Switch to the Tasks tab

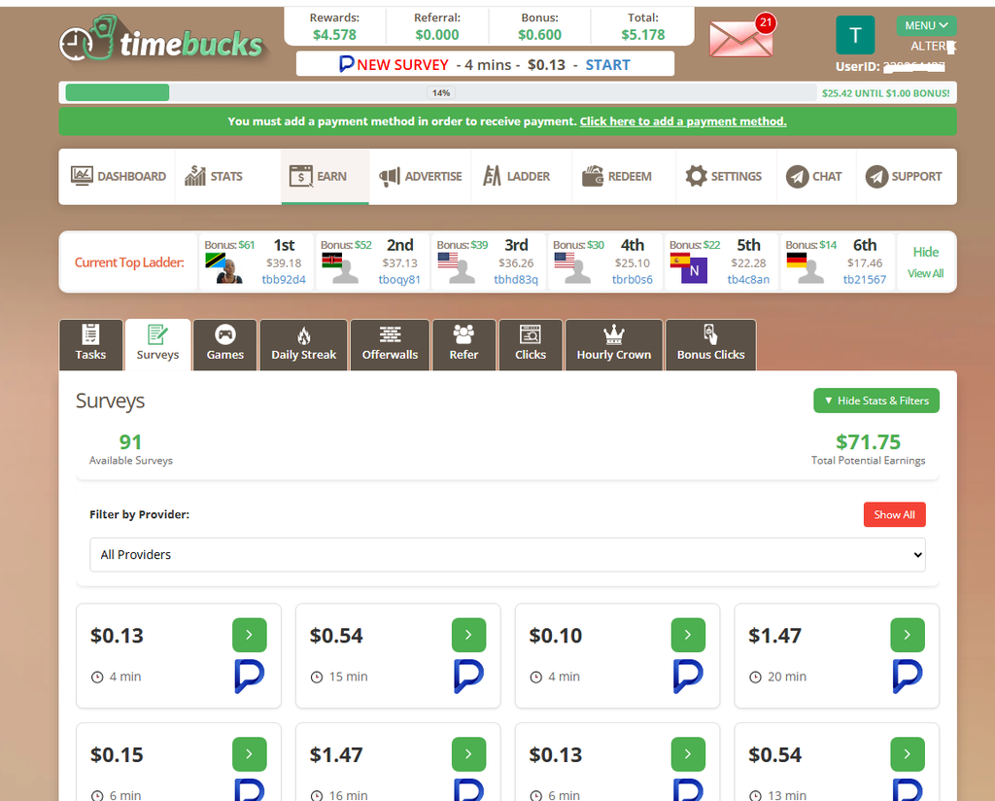click(90, 345)
